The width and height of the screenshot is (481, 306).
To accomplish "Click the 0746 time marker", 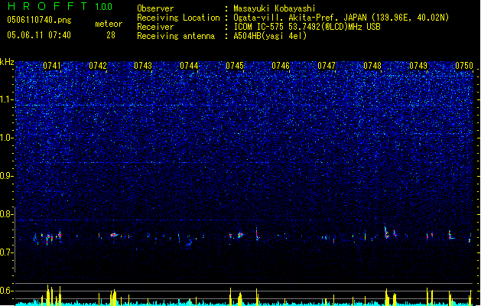I will 281,66.
